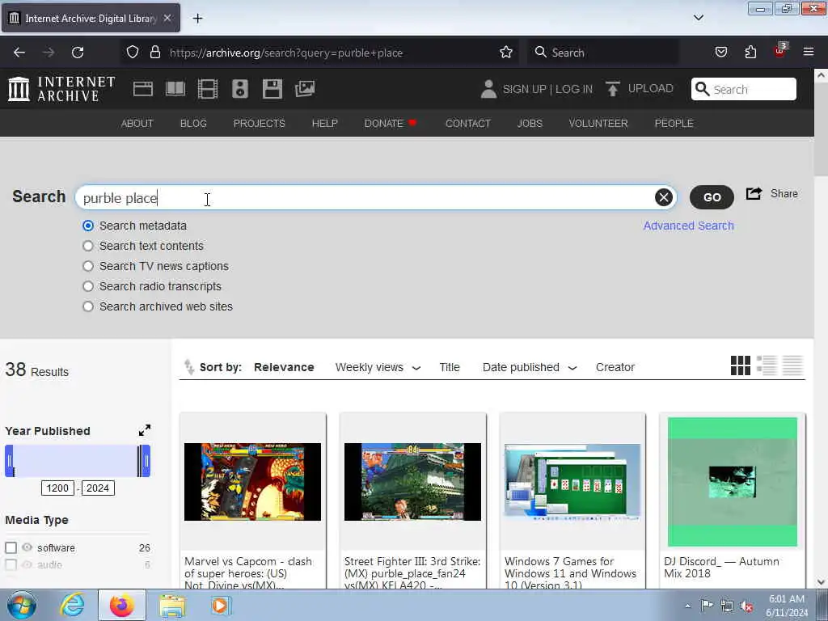Click right handle of year slider

(x=146, y=461)
